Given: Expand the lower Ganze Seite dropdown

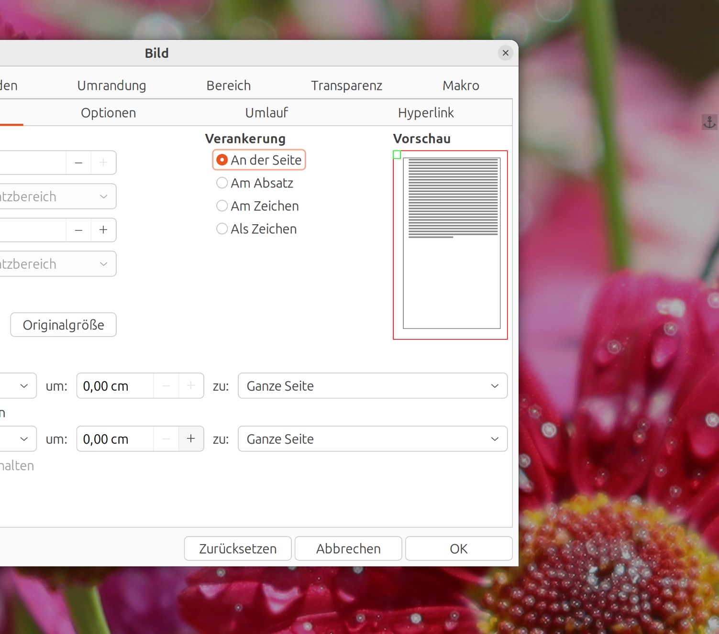Looking at the screenshot, I should (x=373, y=439).
